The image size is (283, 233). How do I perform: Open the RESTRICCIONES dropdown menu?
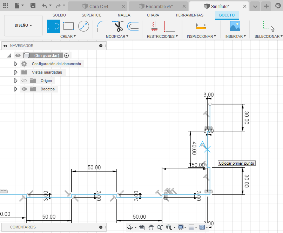[x=162, y=36]
